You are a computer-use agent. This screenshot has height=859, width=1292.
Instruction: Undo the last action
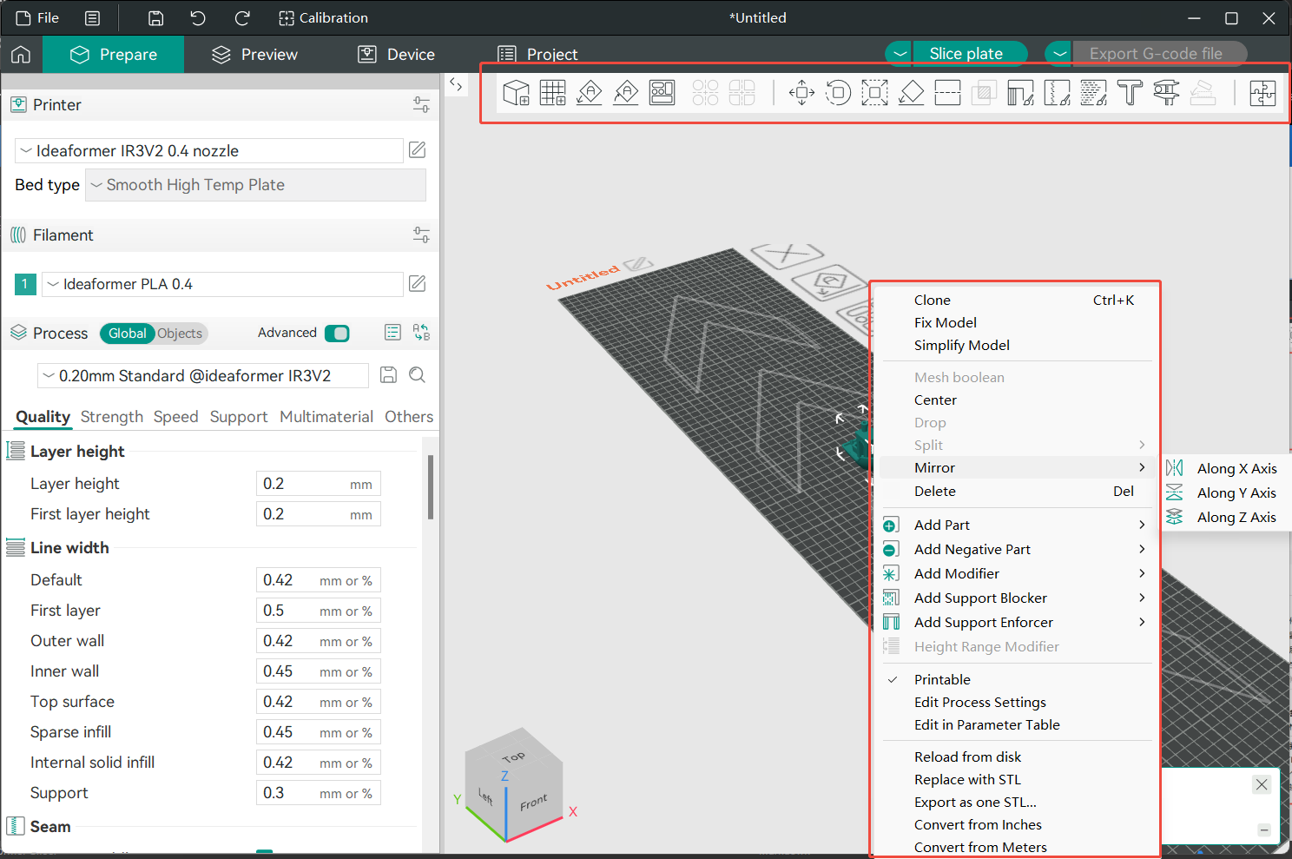pos(198,17)
